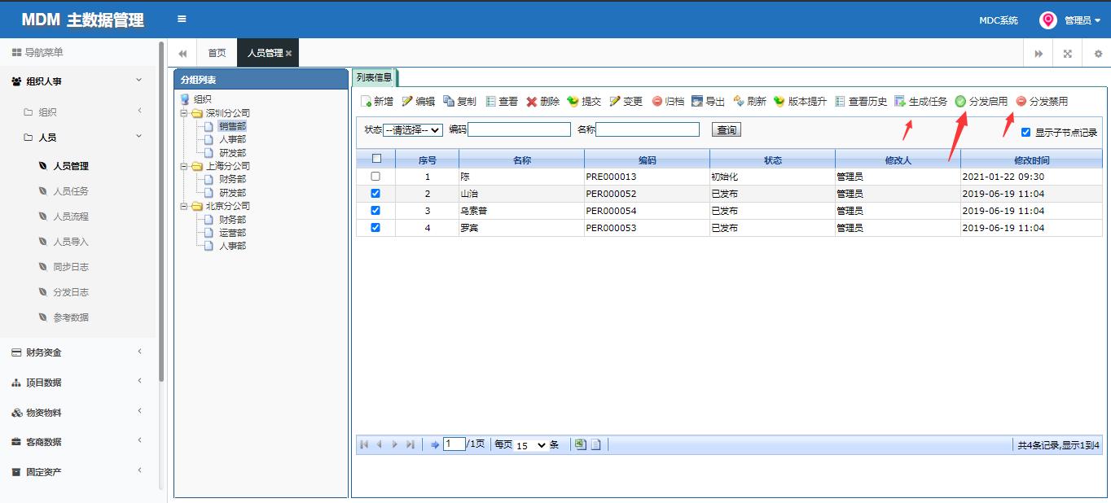Uncheck the checkbox for row 山治
This screenshot has height=503, width=1111.
375,194
